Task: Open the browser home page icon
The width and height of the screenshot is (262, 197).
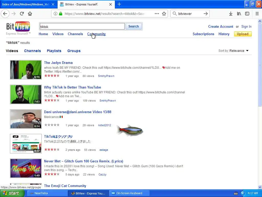Action: tap(30, 14)
